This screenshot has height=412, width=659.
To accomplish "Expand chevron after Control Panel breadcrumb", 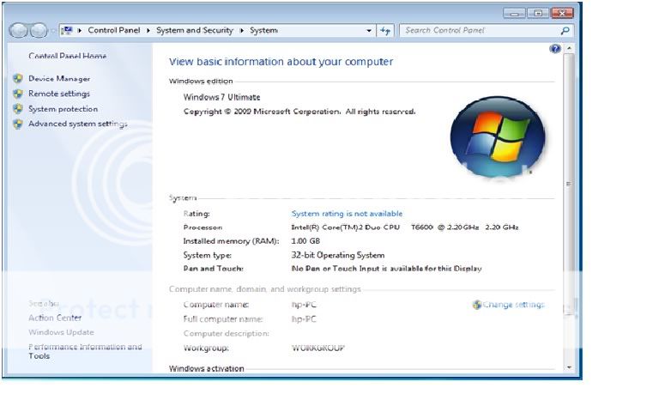I will click(148, 30).
